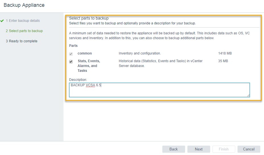Click the 'Inventory and configuration.' description text
This screenshot has height=155, width=264.
click(x=140, y=53)
